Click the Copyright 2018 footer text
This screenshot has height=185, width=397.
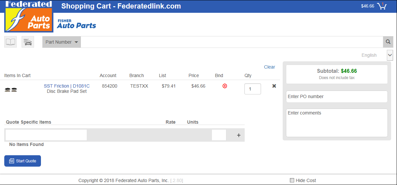(x=123, y=180)
